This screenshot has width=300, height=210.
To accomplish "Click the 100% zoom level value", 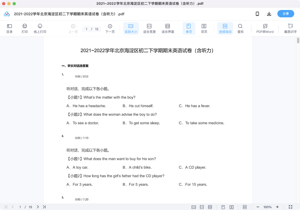I will [267, 207].
